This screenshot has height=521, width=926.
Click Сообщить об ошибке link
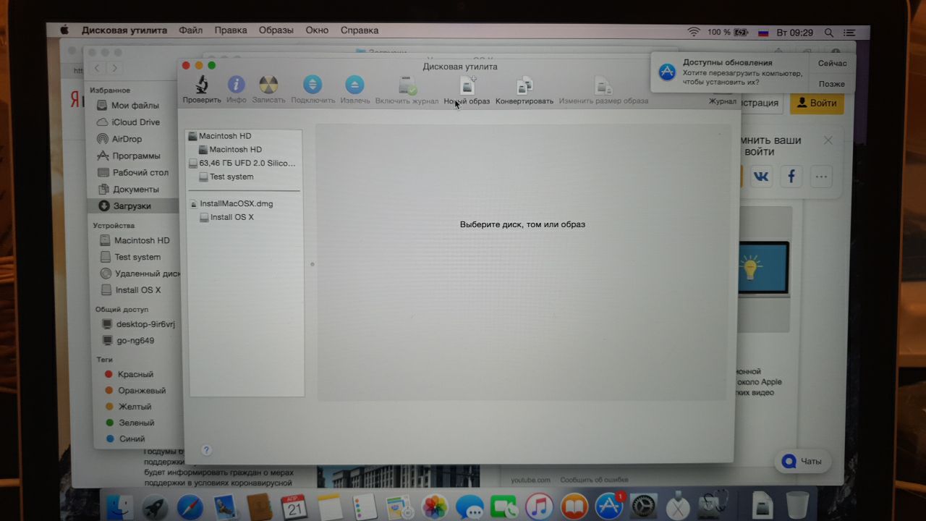(x=594, y=480)
